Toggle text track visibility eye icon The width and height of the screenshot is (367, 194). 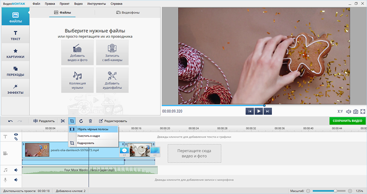[16, 134]
